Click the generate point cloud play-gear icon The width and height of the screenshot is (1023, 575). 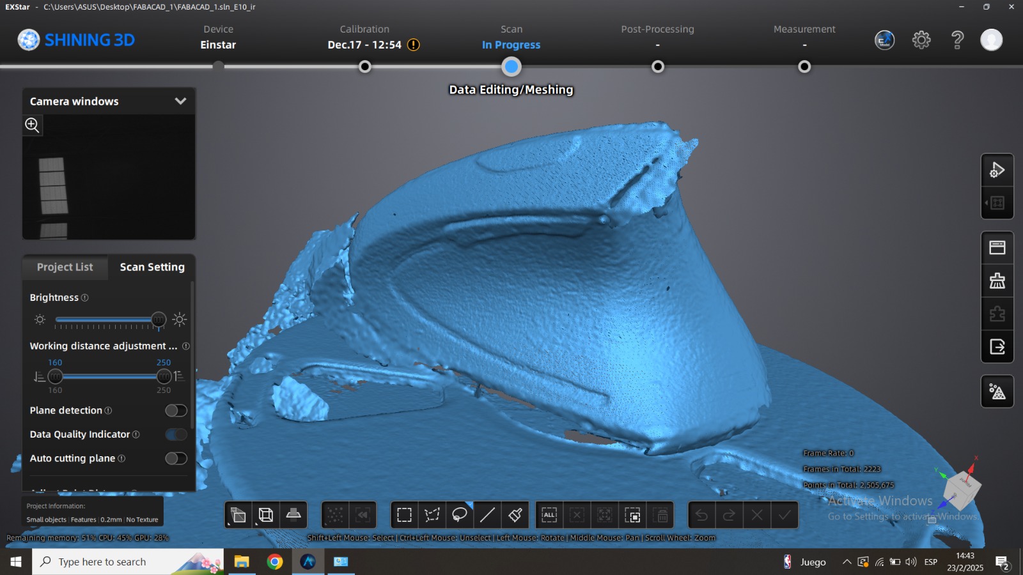997,170
